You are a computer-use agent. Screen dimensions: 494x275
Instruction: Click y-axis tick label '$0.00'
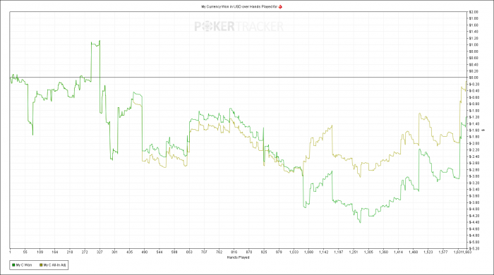click(x=474, y=78)
